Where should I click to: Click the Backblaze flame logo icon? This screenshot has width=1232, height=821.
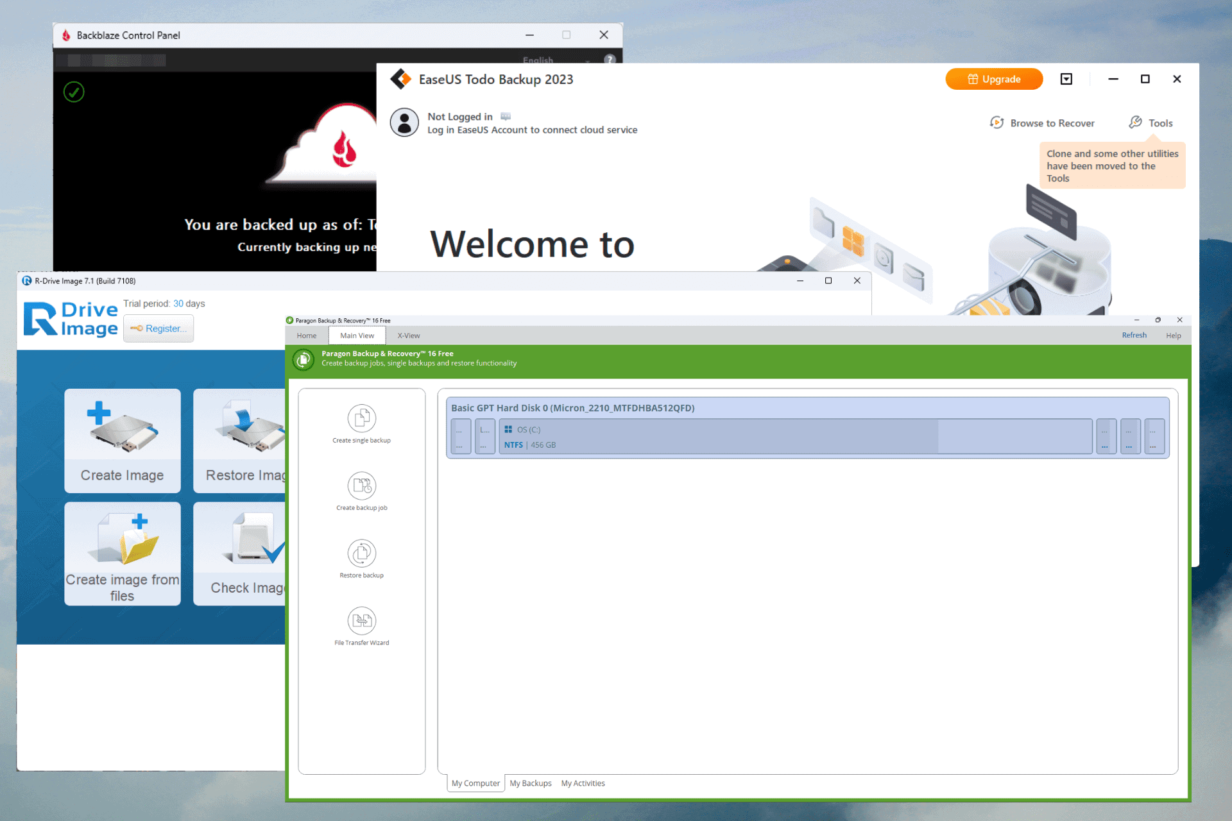point(71,8)
